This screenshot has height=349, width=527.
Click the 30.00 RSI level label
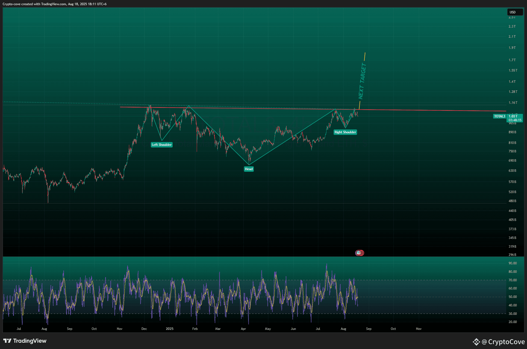pos(513,314)
